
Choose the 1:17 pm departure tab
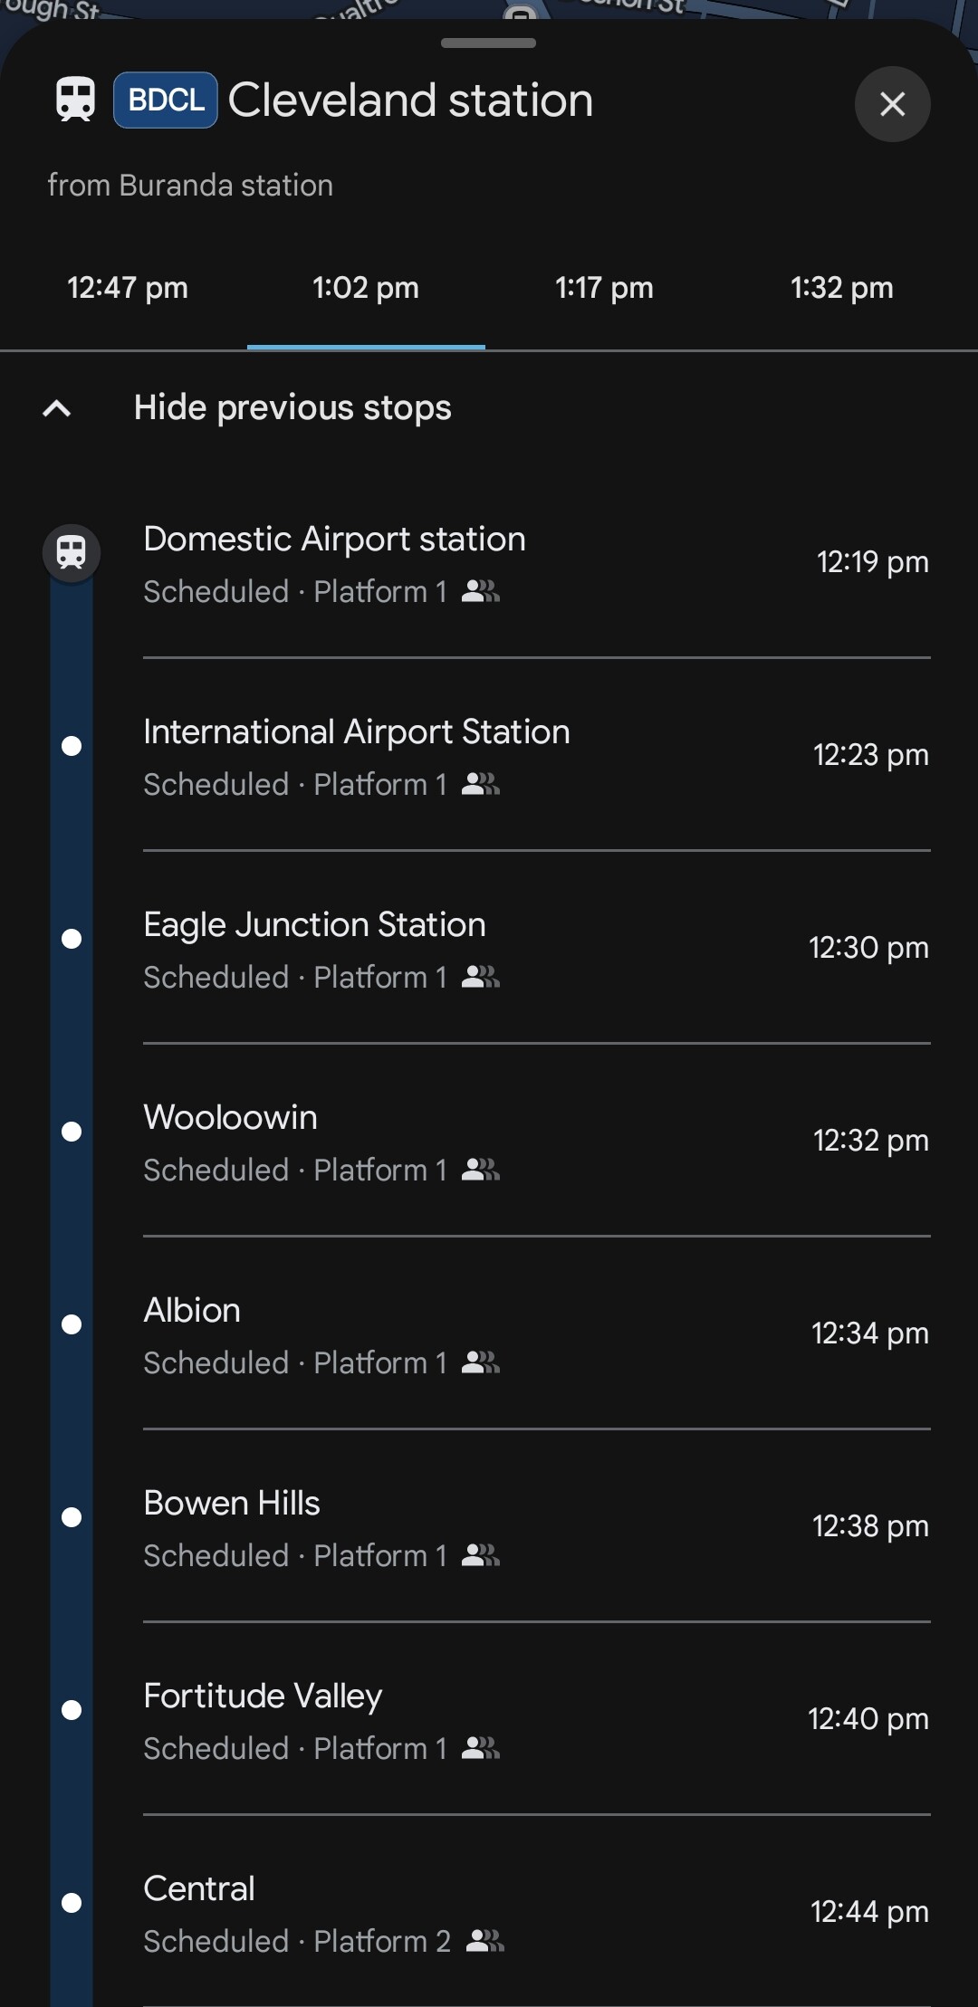[604, 288]
